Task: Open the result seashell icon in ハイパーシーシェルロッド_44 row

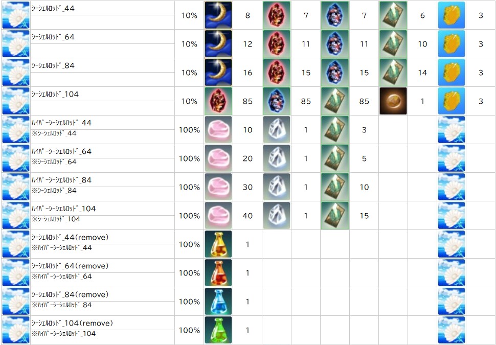Action: 452,130
